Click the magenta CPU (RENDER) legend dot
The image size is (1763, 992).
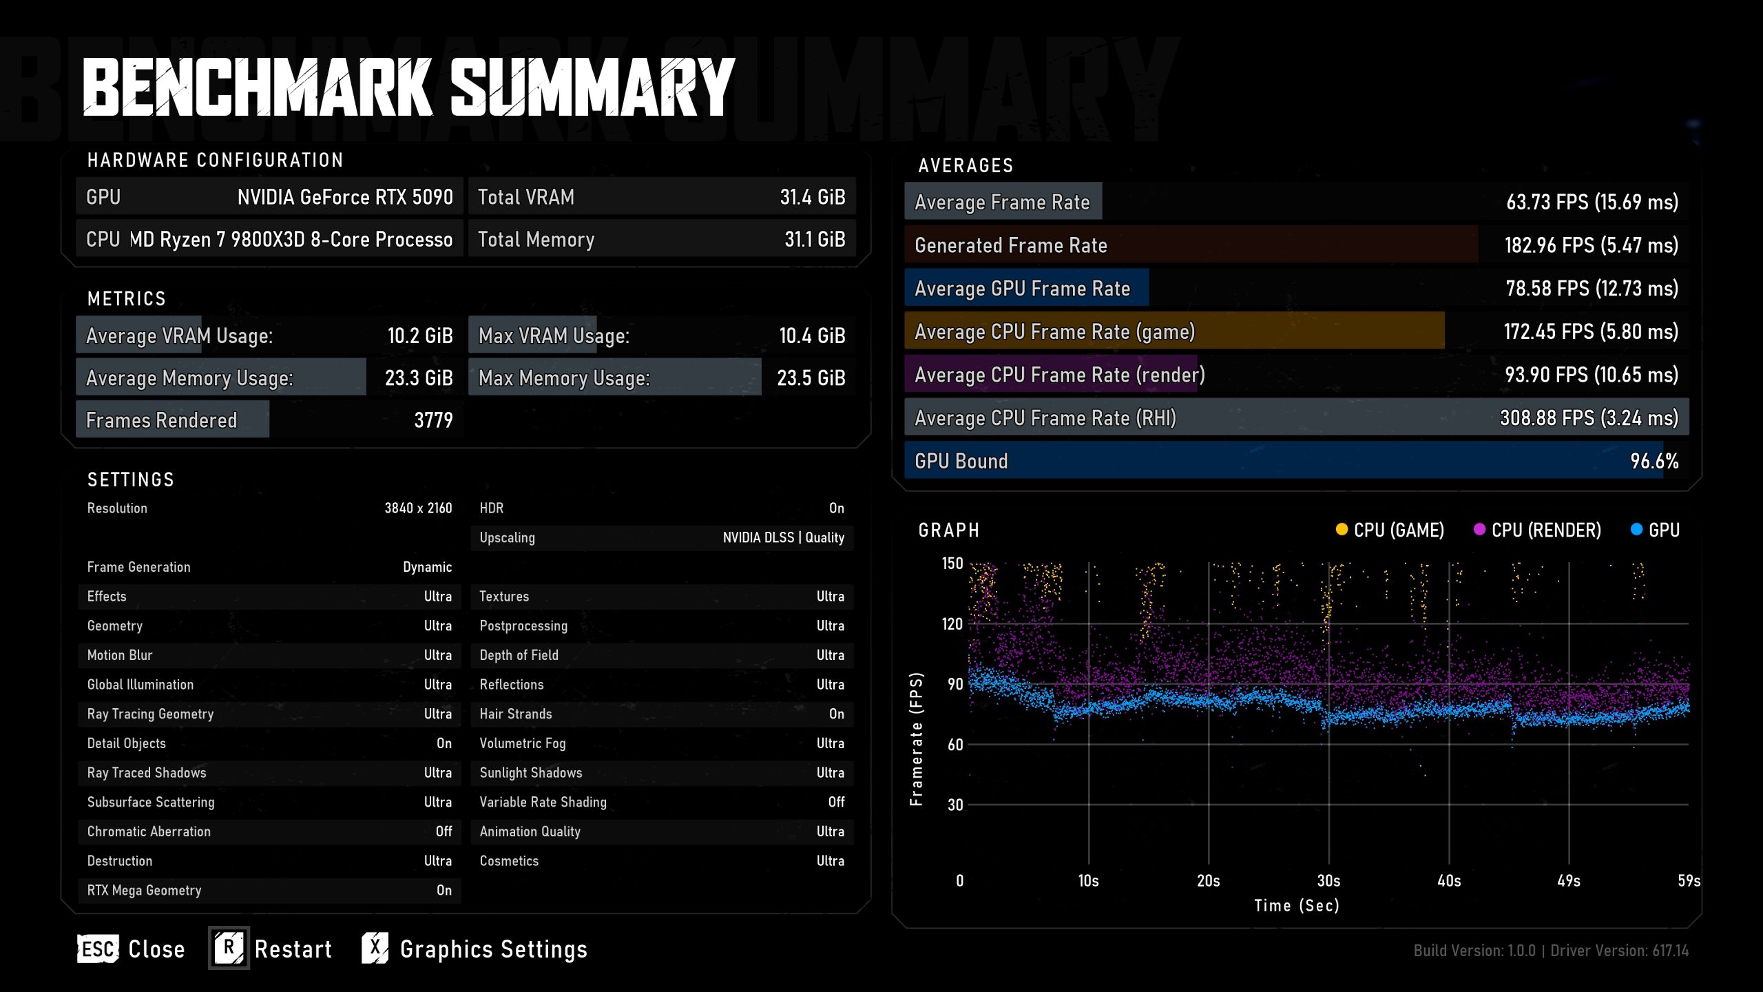[1479, 529]
